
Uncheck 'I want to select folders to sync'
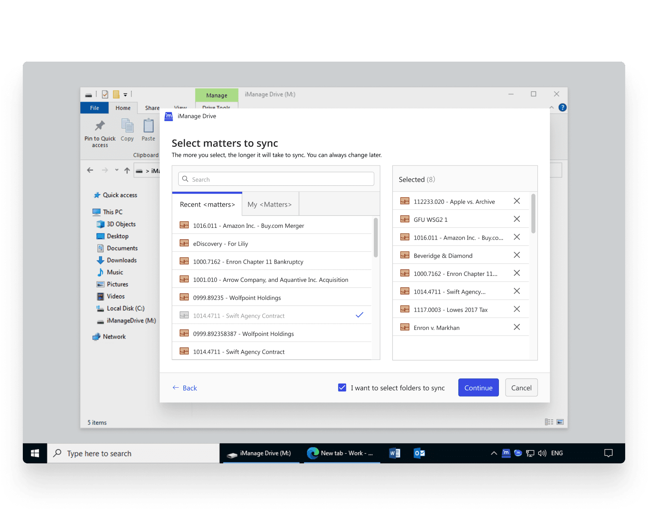[x=343, y=388]
